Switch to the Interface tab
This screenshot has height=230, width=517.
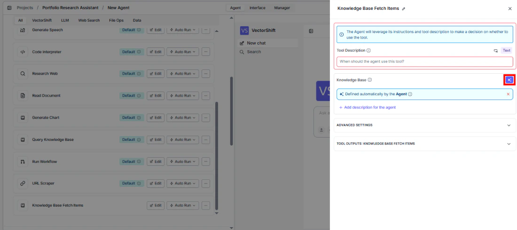click(257, 8)
